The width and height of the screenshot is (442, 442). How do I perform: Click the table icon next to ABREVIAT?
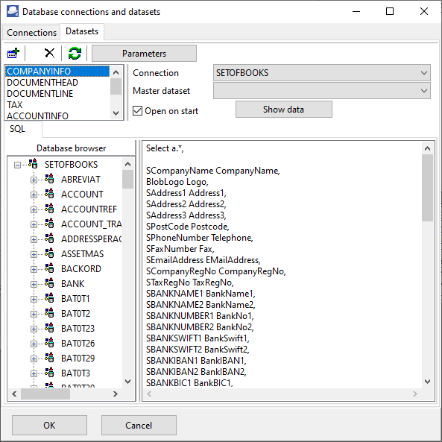(x=49, y=179)
